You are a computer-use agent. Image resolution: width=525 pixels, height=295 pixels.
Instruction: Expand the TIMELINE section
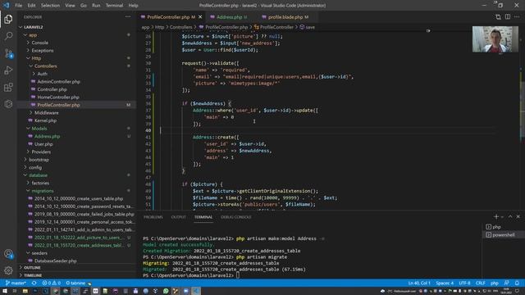(33, 275)
